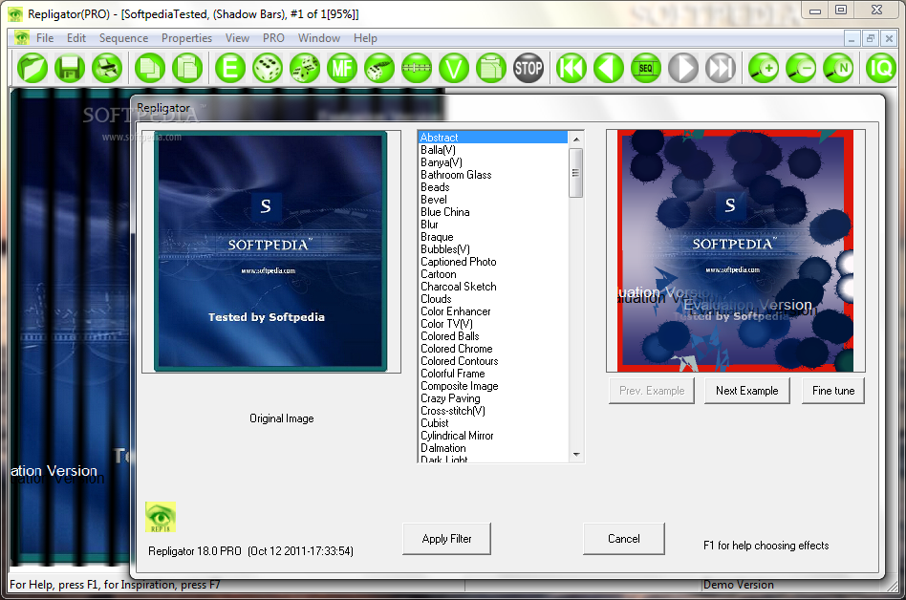Click the Open file toolbar icon
Viewport: 906px width, 600px height.
[32, 68]
